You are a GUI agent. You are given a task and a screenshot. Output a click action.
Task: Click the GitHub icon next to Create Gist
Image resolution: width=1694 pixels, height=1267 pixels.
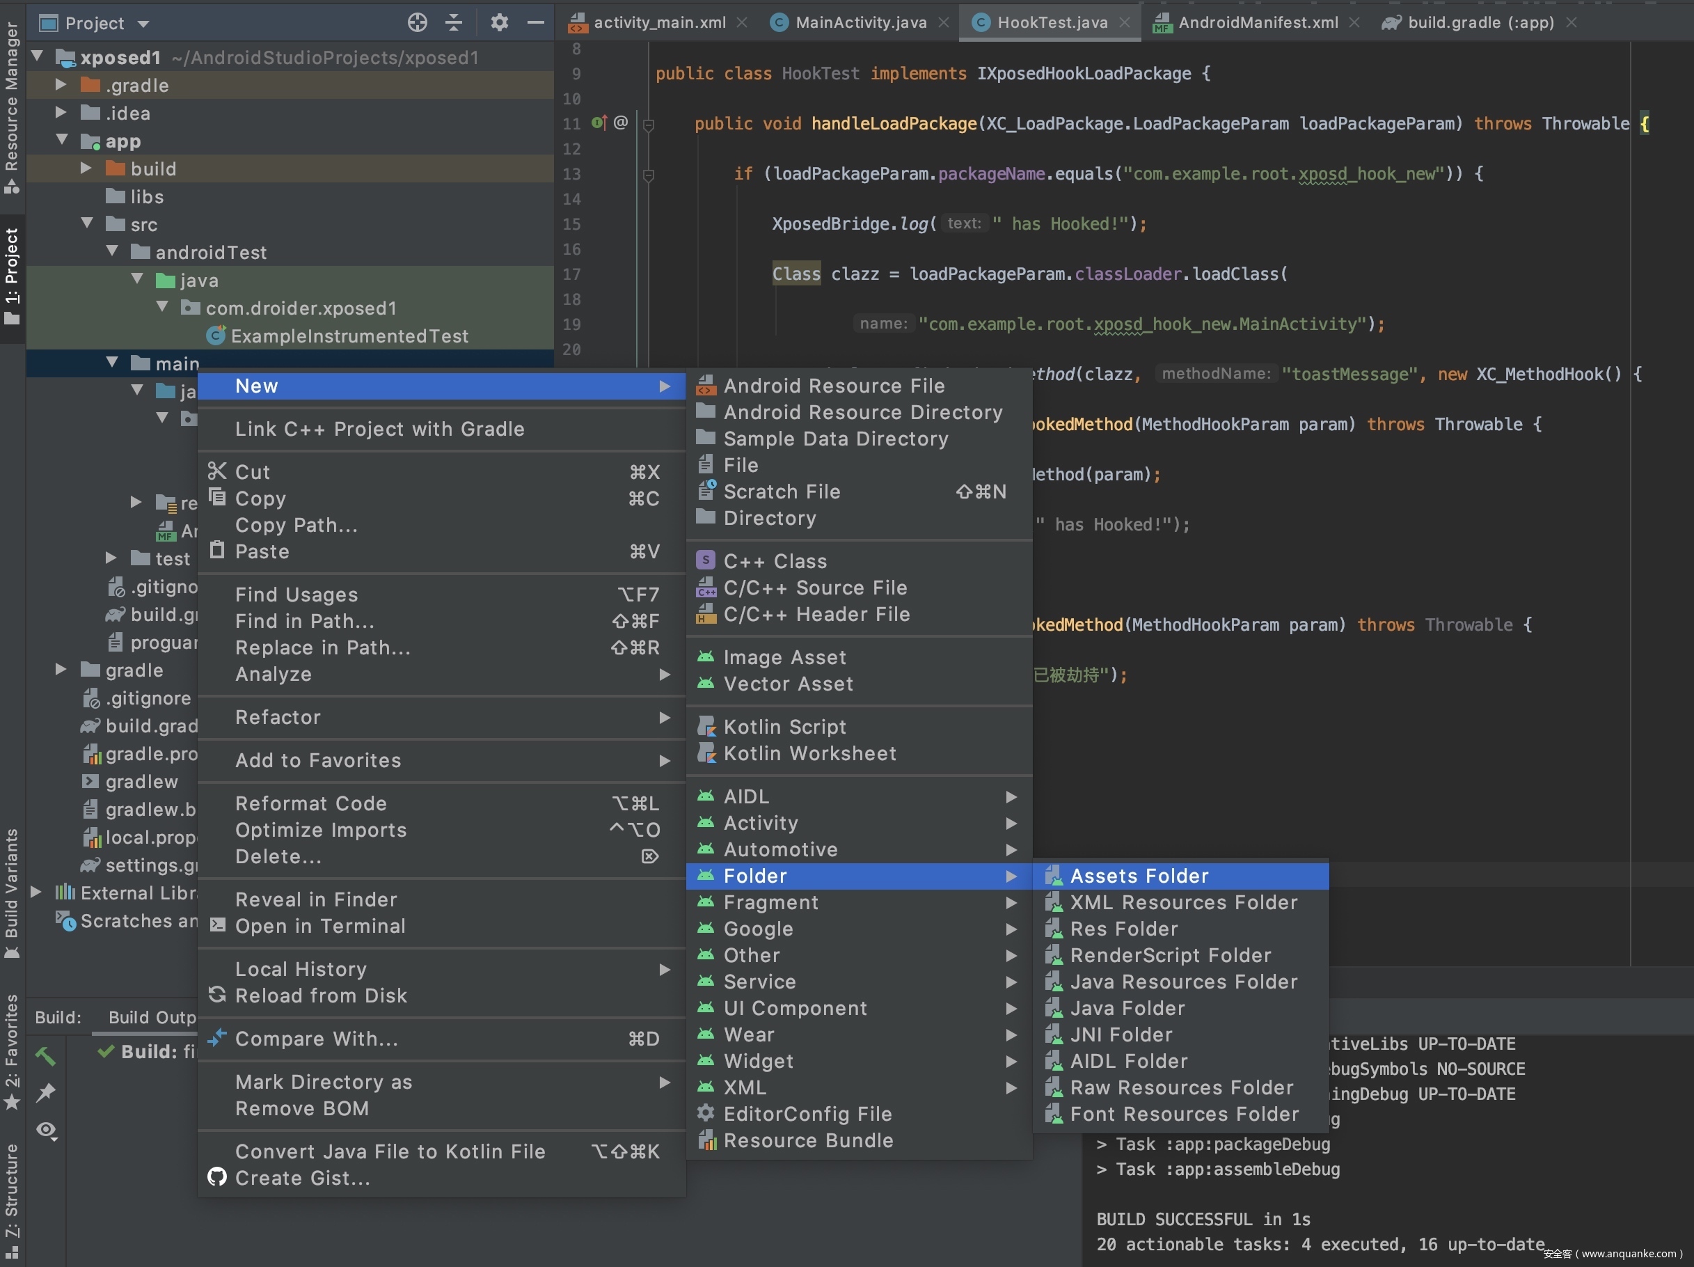218,1177
